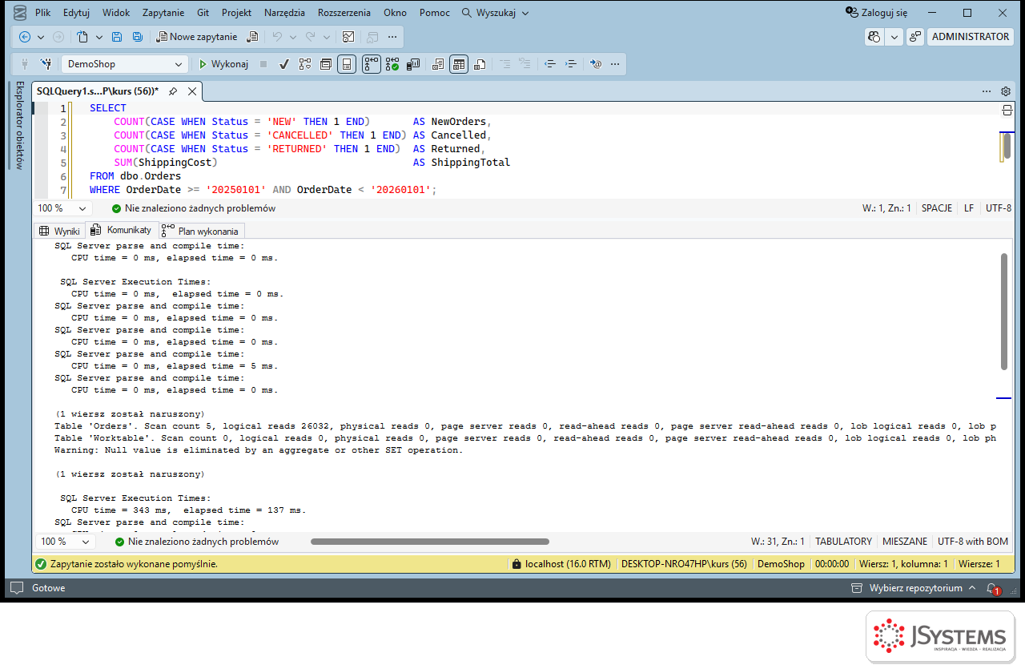Click the Wybierz repozytorium status bar item
The image size is (1025, 669).
[x=914, y=588]
